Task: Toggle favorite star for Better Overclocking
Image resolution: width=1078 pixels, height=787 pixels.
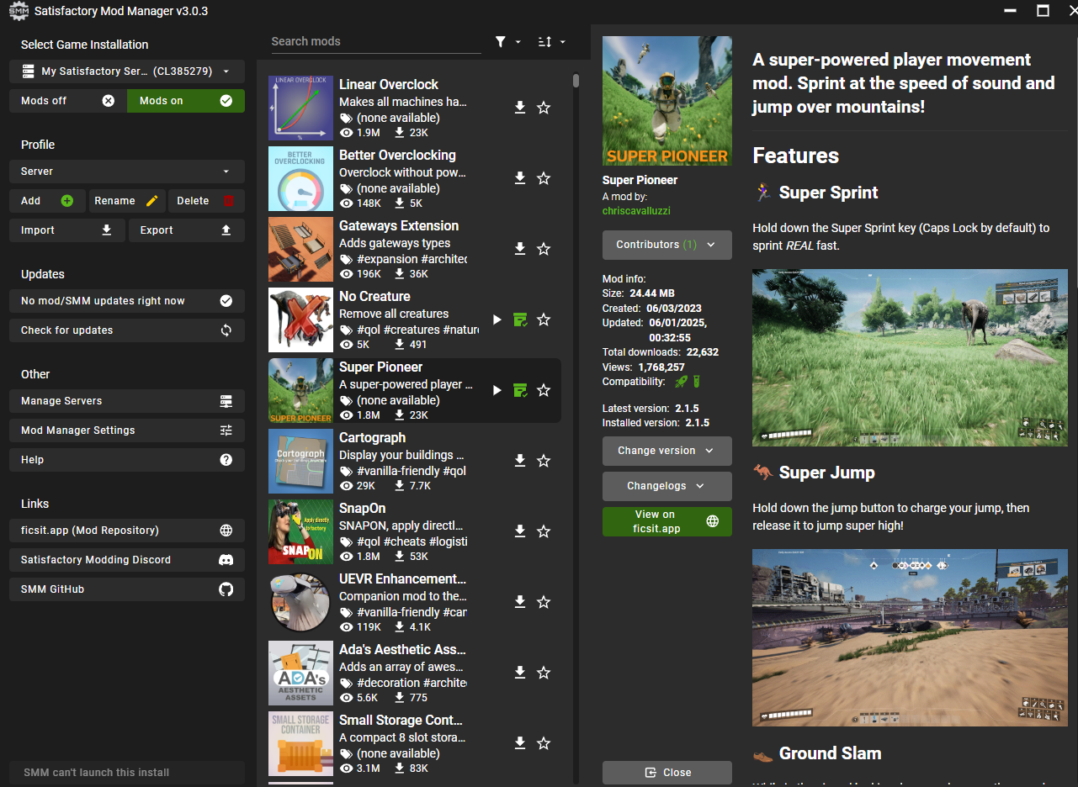Action: pos(544,178)
